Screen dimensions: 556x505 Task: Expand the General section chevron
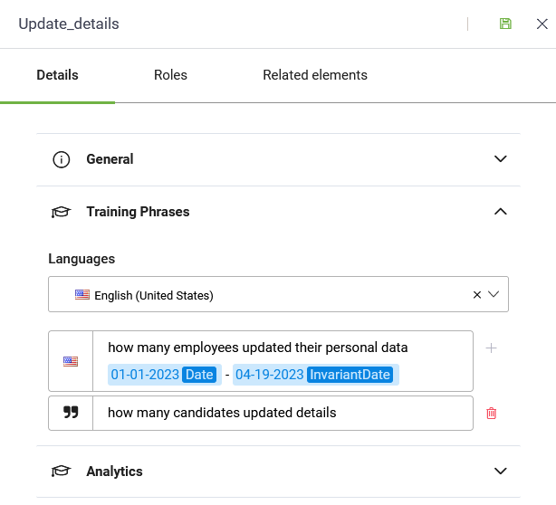501,158
